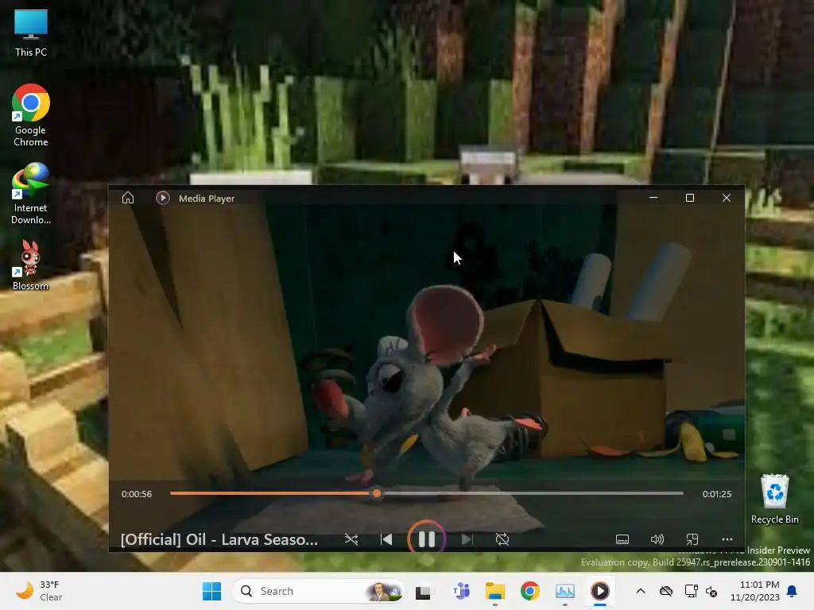Seek on the video progress slider
The height and width of the screenshot is (610, 814).
pos(426,493)
